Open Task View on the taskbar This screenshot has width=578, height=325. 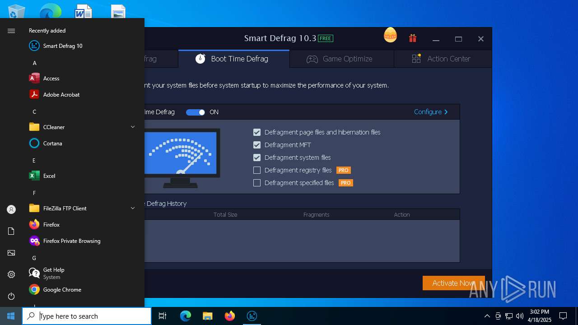pyautogui.click(x=163, y=316)
